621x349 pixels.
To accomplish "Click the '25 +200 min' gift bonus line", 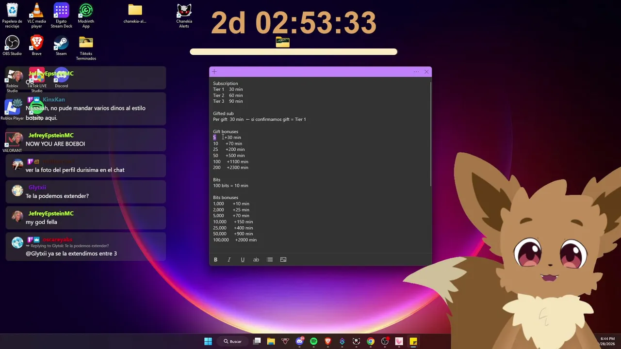I will [229, 149].
